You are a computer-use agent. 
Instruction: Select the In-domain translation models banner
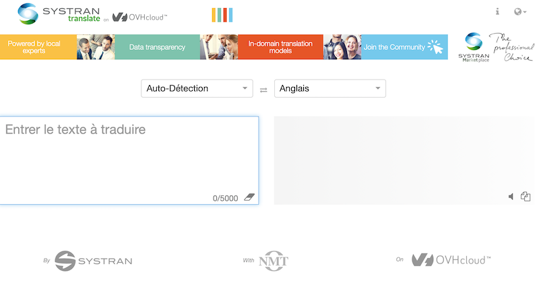point(280,47)
